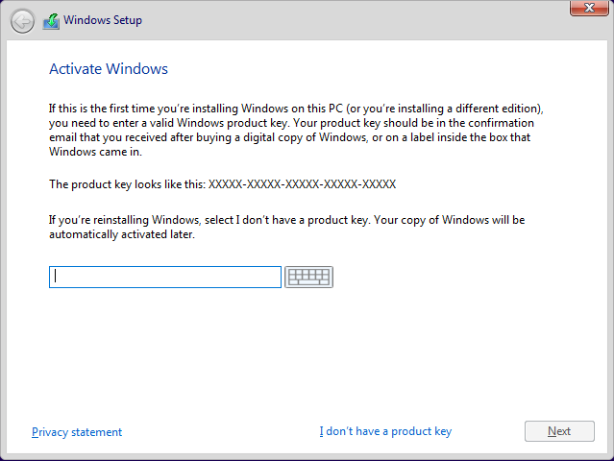Click the Activate Windows heading

point(109,69)
